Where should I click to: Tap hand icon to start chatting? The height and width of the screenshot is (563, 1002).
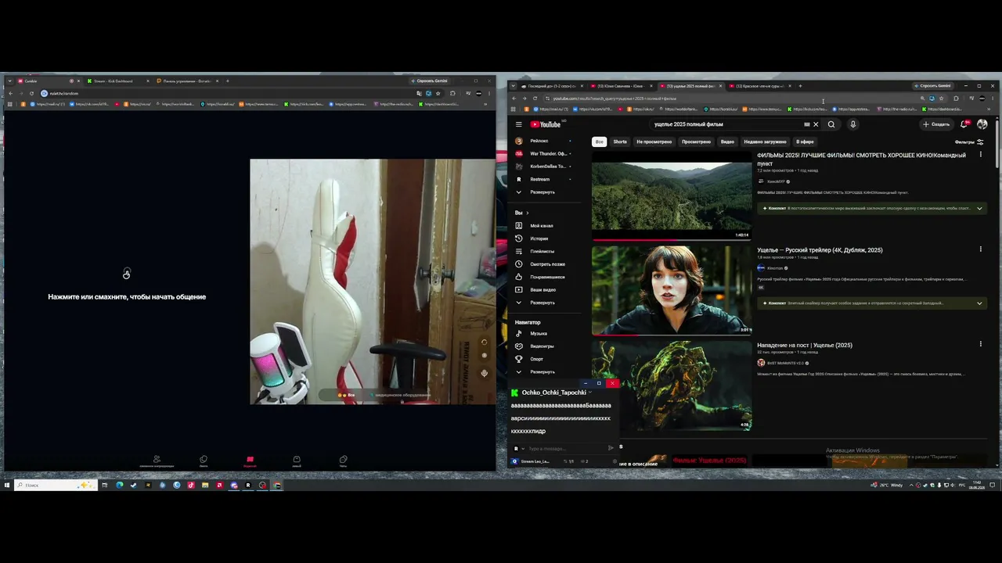click(x=127, y=274)
